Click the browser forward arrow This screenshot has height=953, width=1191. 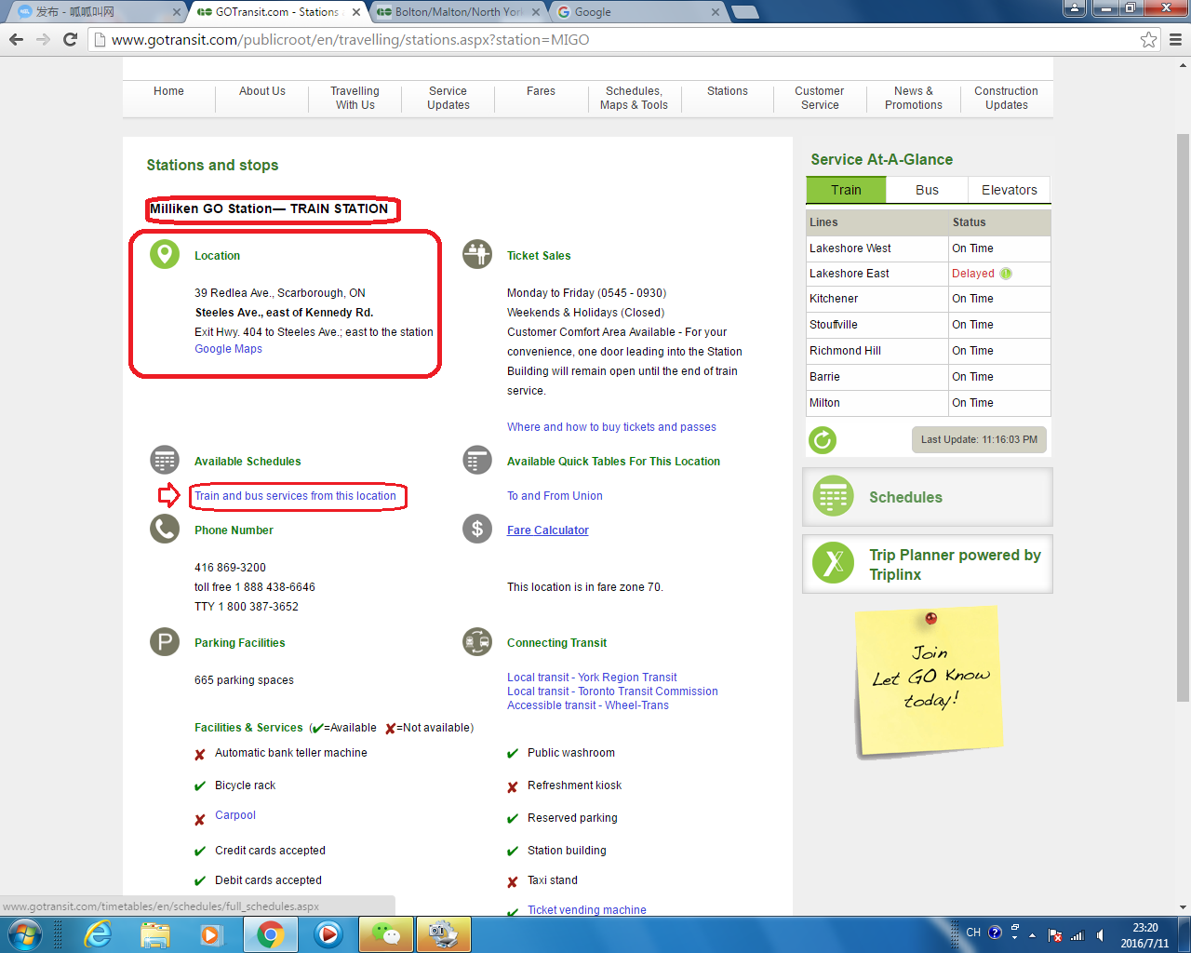43,39
